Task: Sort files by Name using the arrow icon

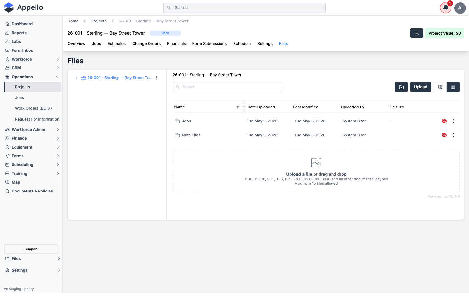Action: click(238, 107)
